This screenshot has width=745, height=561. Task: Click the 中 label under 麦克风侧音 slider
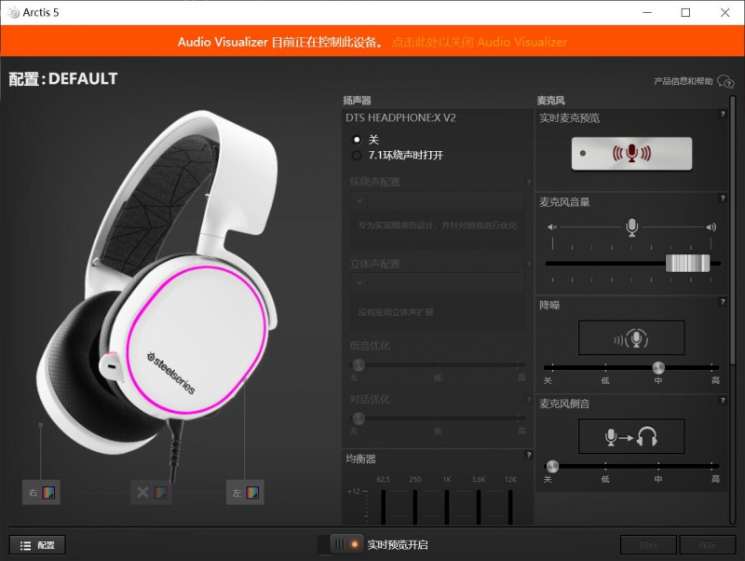[658, 479]
